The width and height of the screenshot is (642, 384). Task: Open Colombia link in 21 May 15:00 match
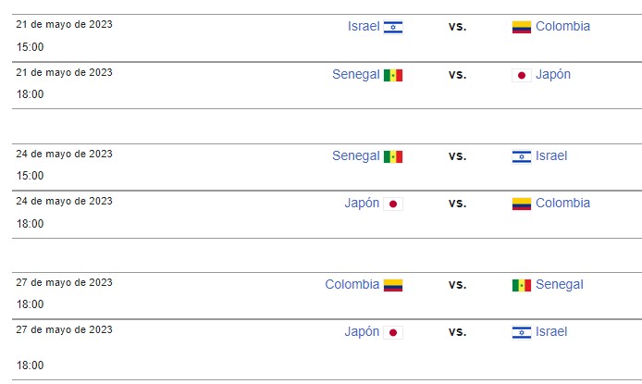(562, 26)
